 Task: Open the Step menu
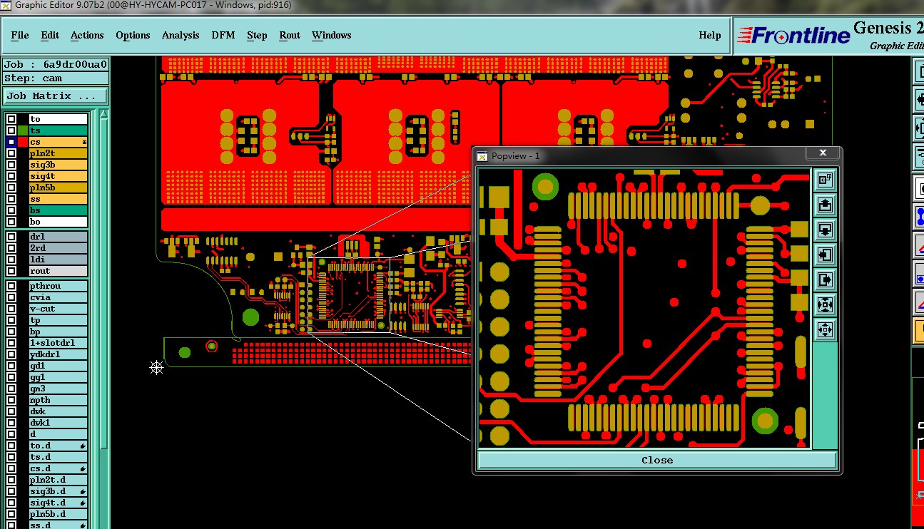click(x=257, y=35)
